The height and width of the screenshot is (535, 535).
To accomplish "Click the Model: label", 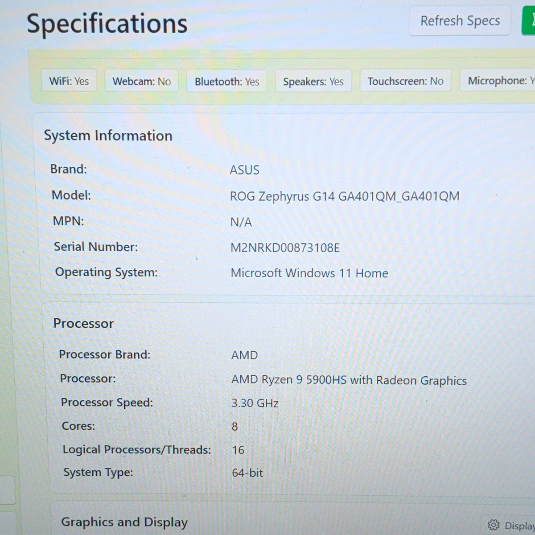I will pyautogui.click(x=71, y=195).
